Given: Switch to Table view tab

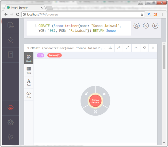Looking at the screenshot, I should pyautogui.click(x=29, y=70).
